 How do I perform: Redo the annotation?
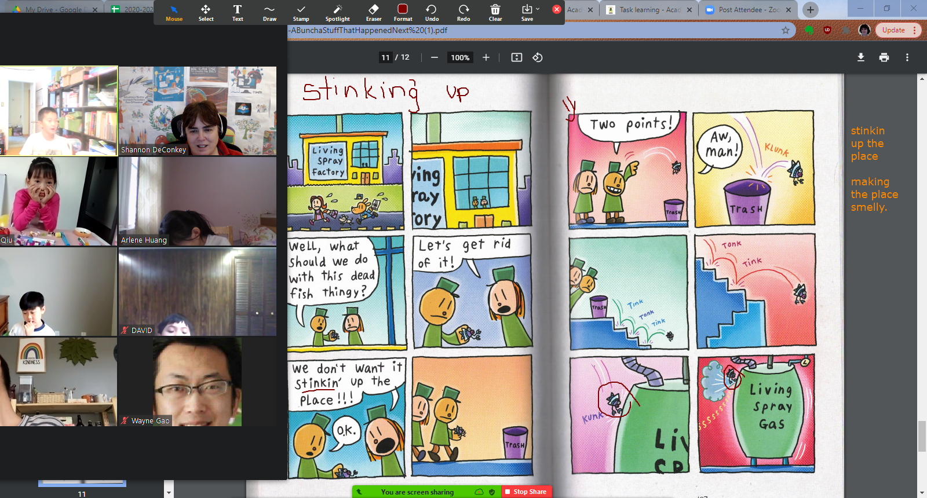[x=463, y=13]
